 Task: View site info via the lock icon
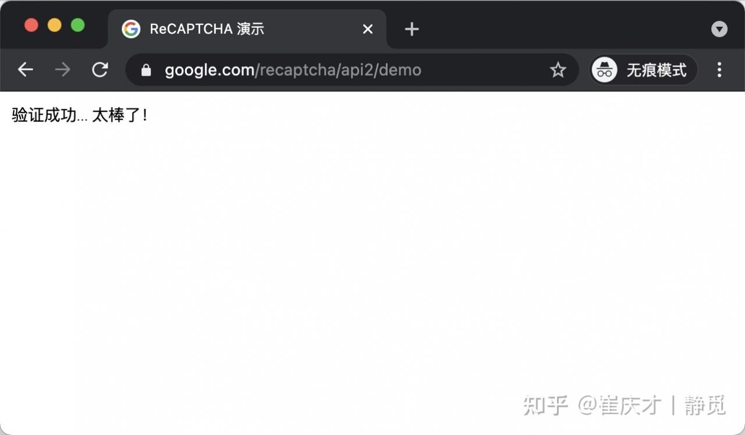(x=146, y=70)
